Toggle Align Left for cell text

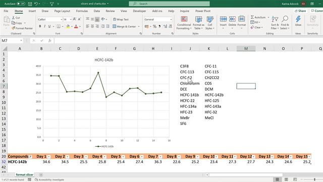coord(87,26)
